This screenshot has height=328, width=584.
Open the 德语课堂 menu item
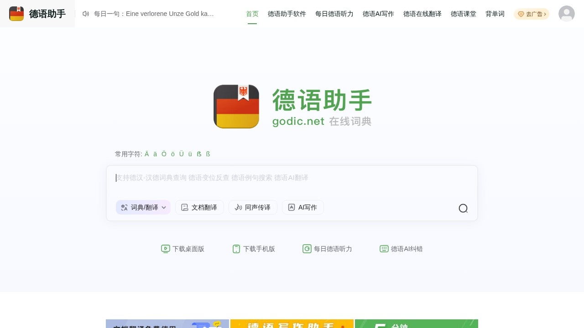point(464,14)
